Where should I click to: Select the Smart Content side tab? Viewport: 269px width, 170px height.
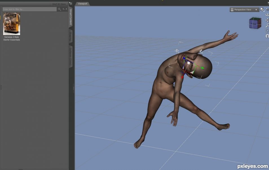tap(71, 17)
